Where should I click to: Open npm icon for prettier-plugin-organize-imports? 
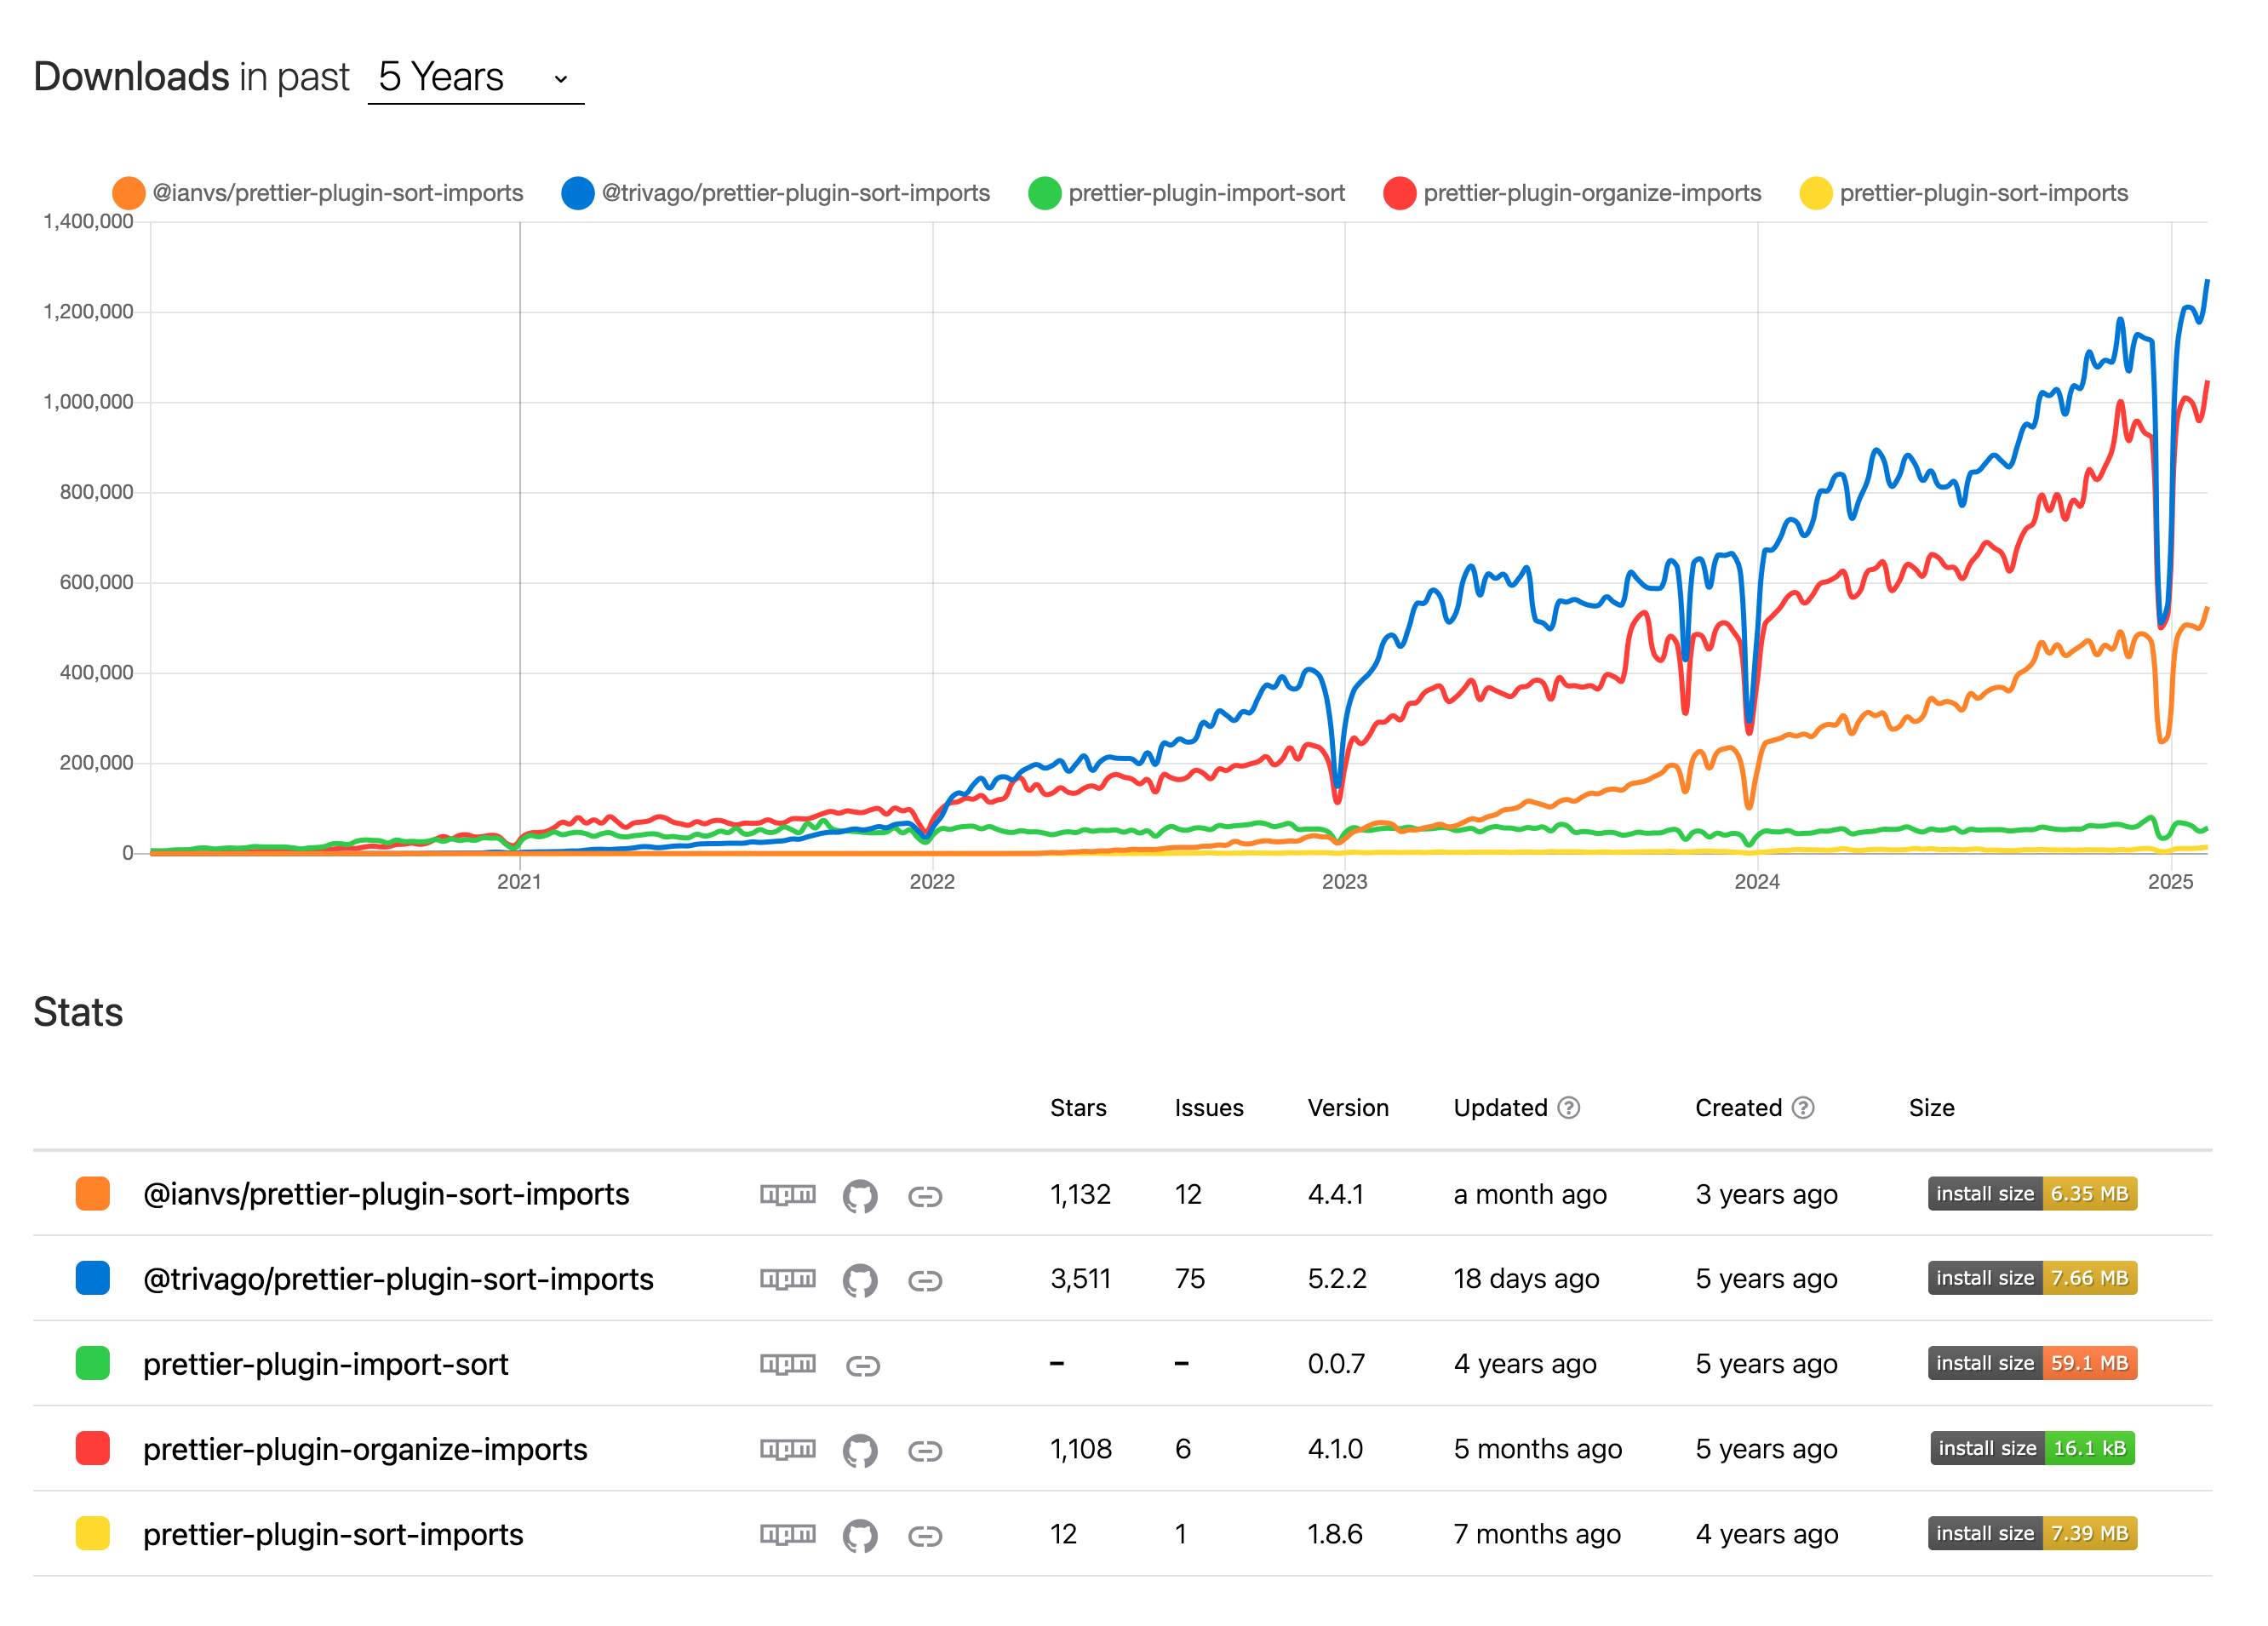(x=788, y=1449)
